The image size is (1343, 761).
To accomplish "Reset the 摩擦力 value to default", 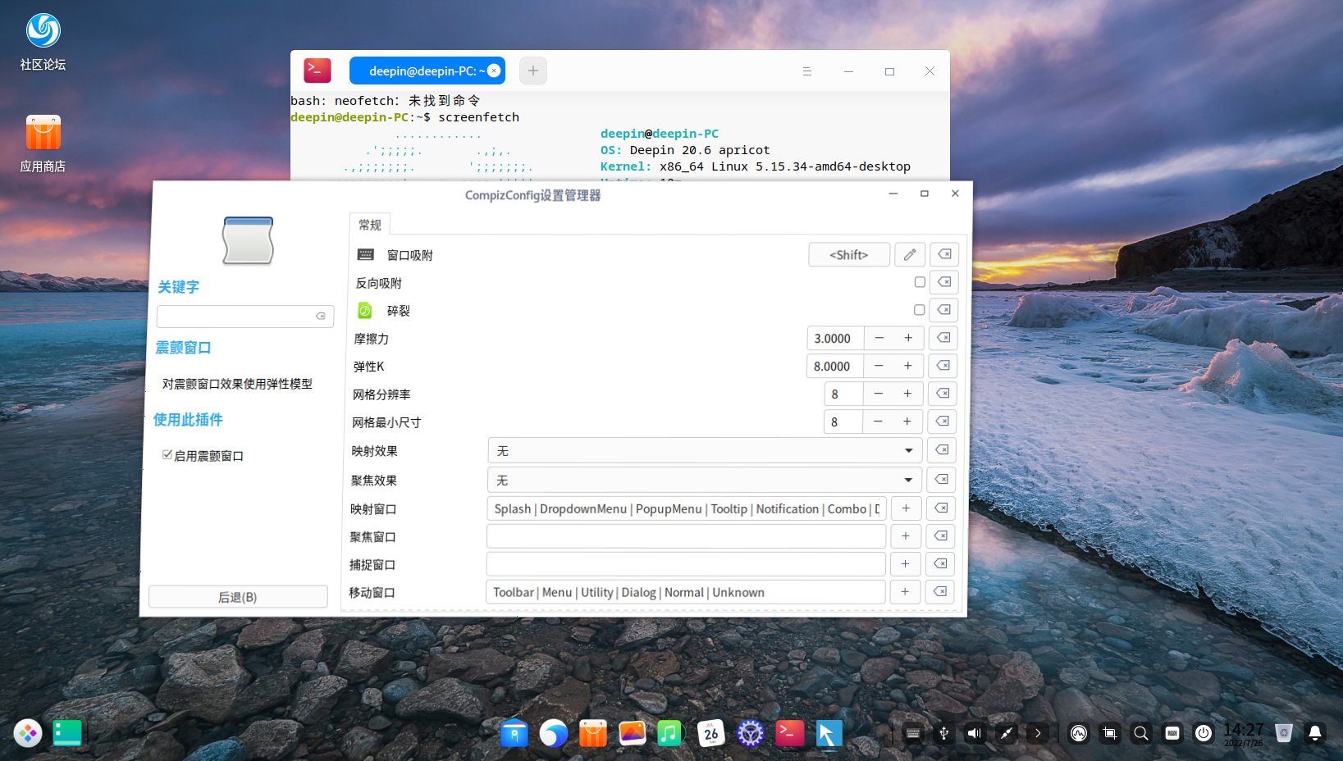I will coord(943,338).
